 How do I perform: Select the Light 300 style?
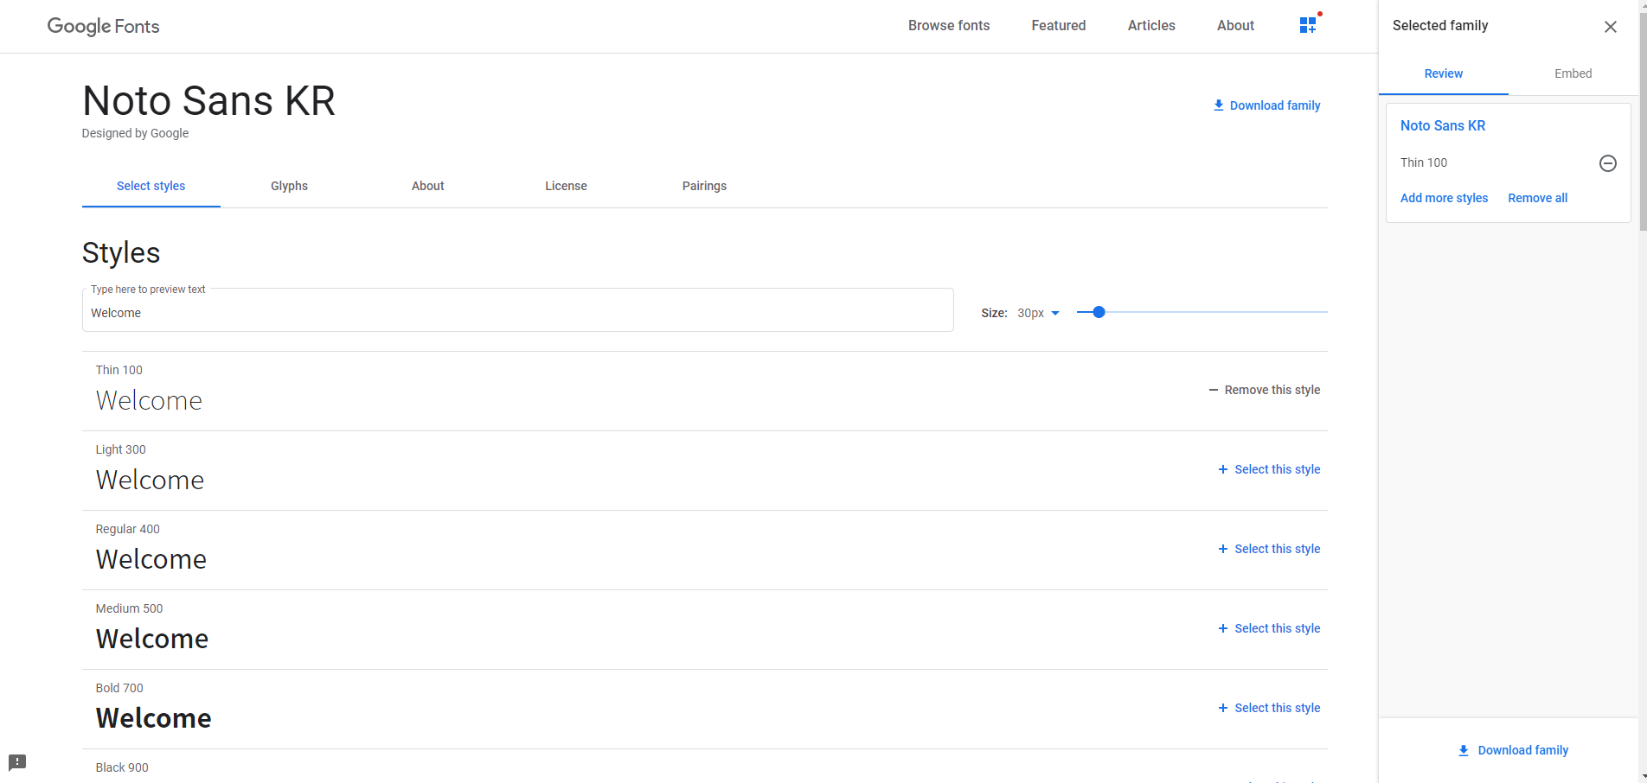click(x=1268, y=469)
